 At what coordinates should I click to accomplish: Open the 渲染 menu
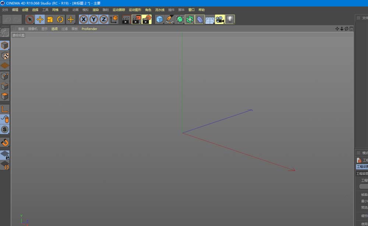95,10
